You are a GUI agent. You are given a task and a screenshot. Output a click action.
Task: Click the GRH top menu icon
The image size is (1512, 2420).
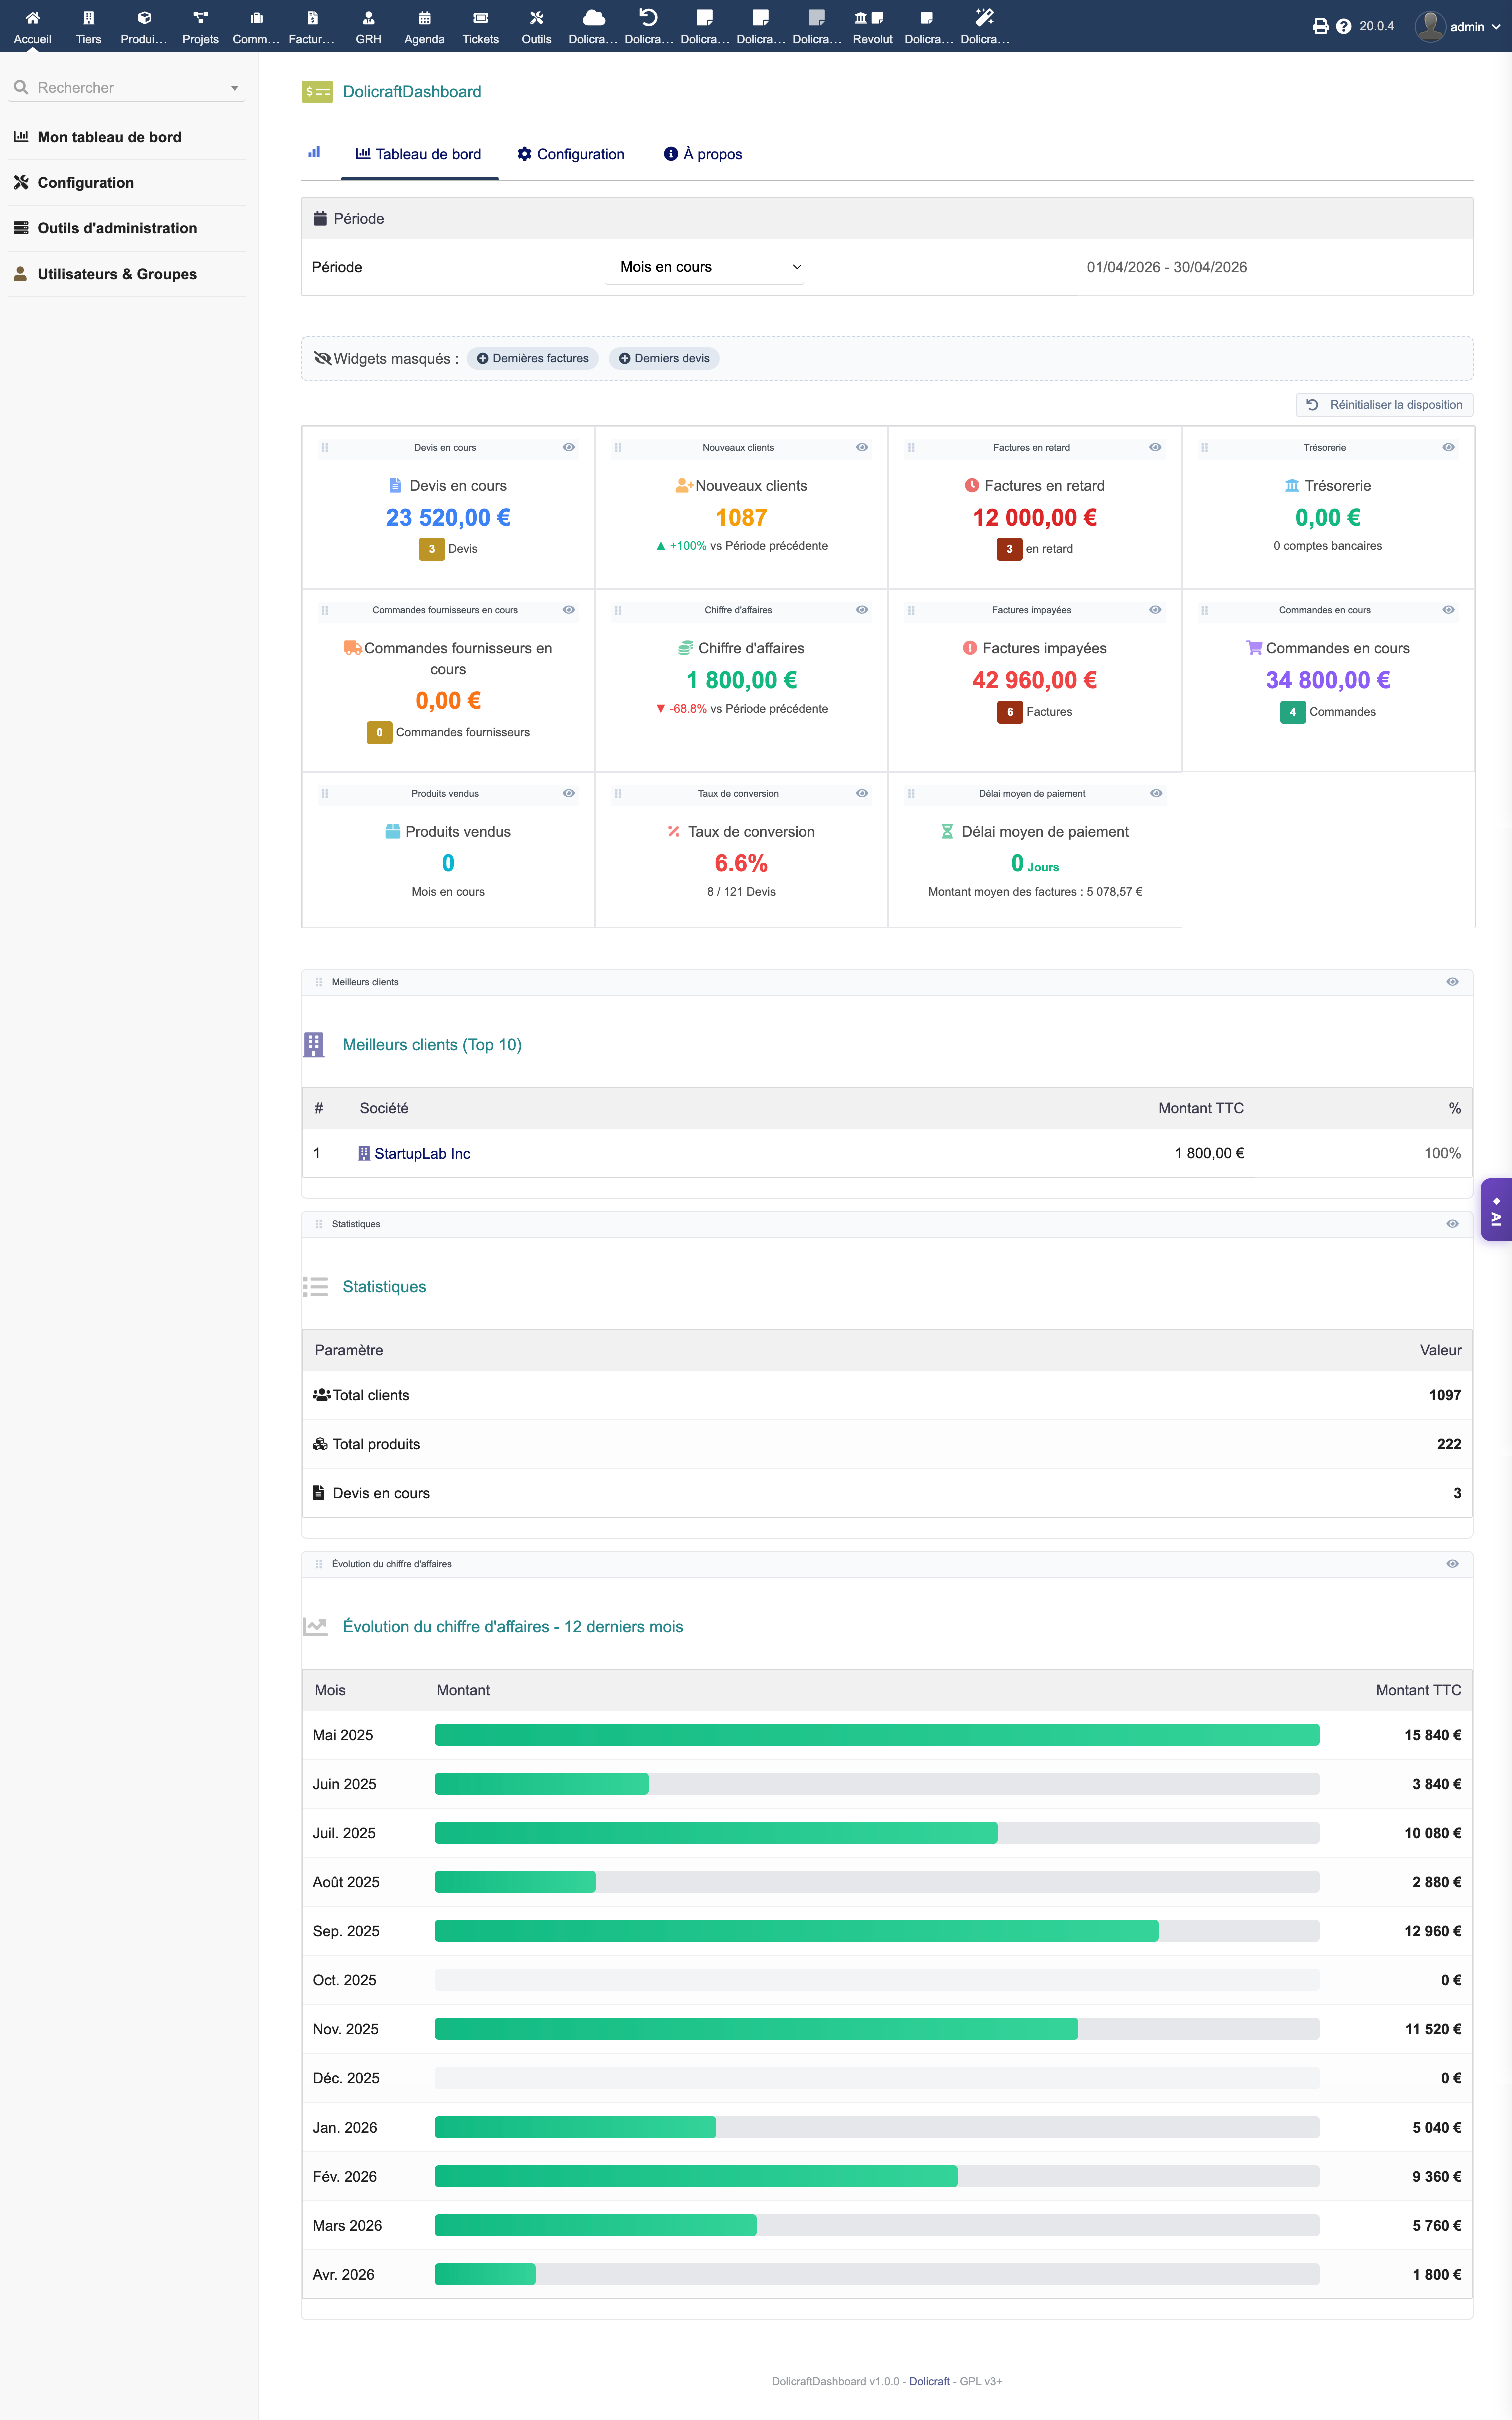368,18
